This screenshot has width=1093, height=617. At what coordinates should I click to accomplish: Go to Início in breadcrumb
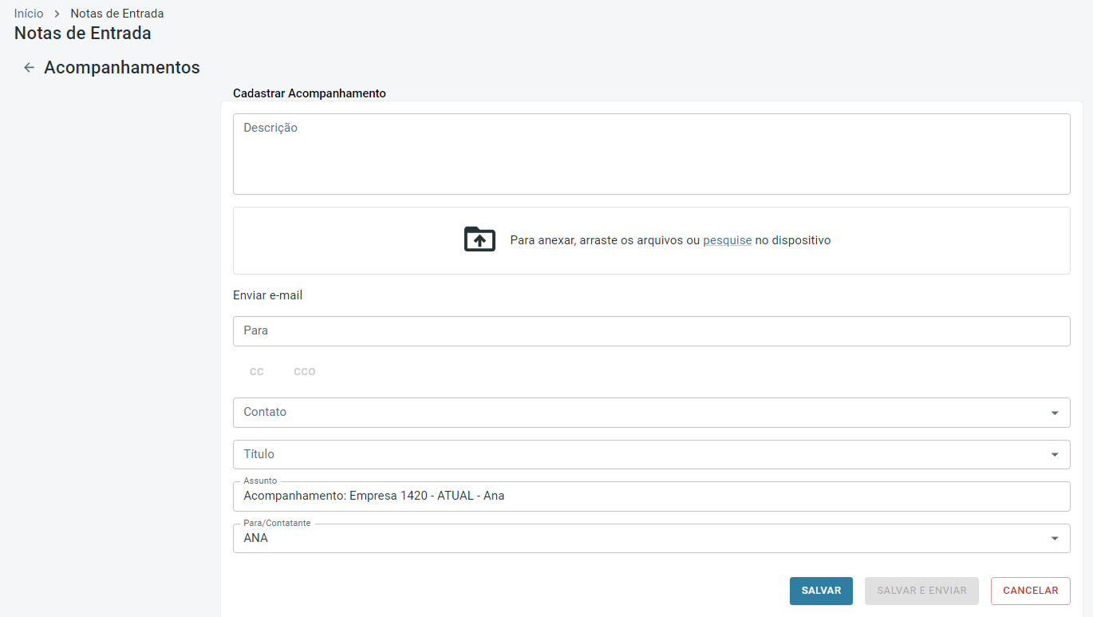(x=29, y=14)
